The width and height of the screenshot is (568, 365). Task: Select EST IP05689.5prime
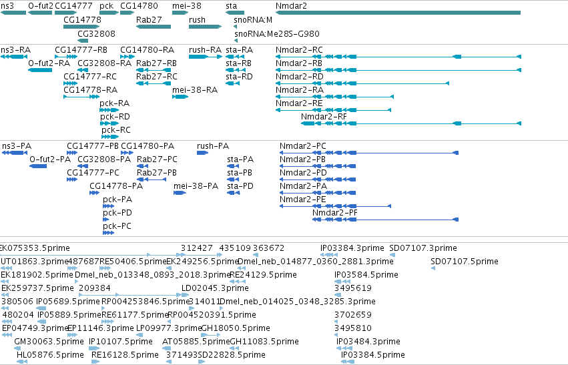pos(67,301)
